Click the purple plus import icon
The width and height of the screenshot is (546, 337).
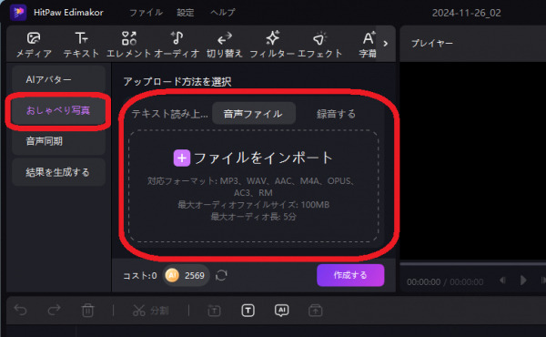coord(182,158)
